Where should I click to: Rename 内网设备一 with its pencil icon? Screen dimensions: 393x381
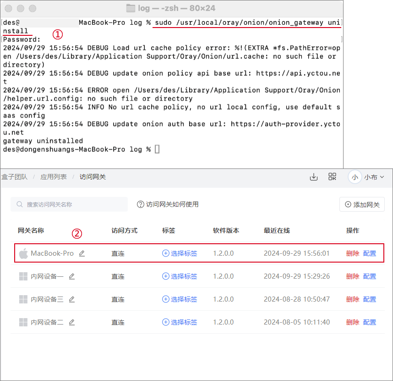(x=71, y=276)
